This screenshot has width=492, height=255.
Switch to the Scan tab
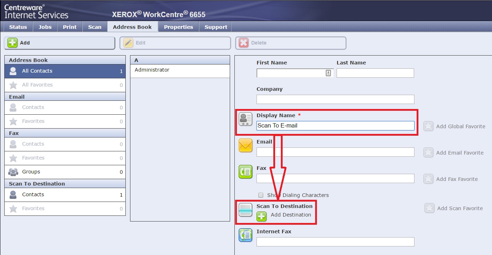(x=95, y=27)
